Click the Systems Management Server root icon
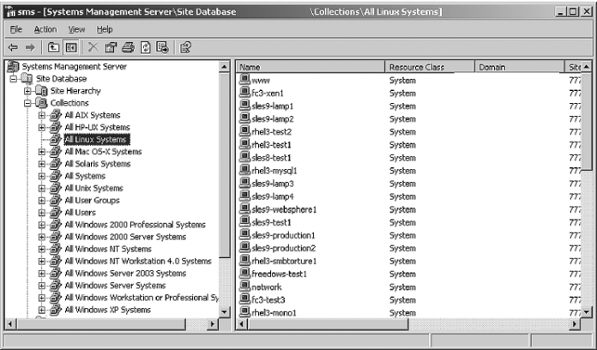Image resolution: width=597 pixels, height=350 pixels. (x=13, y=66)
